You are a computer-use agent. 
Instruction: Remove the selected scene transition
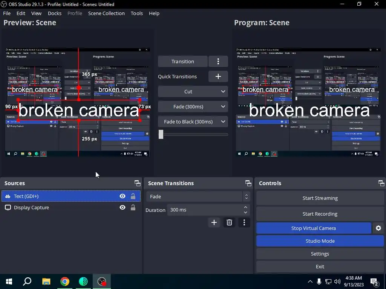[x=229, y=222]
